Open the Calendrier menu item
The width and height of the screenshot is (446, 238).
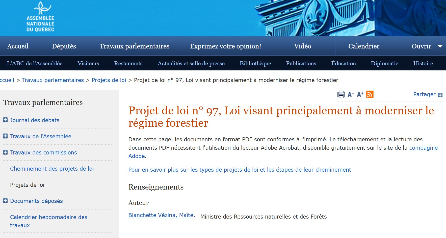click(x=364, y=46)
